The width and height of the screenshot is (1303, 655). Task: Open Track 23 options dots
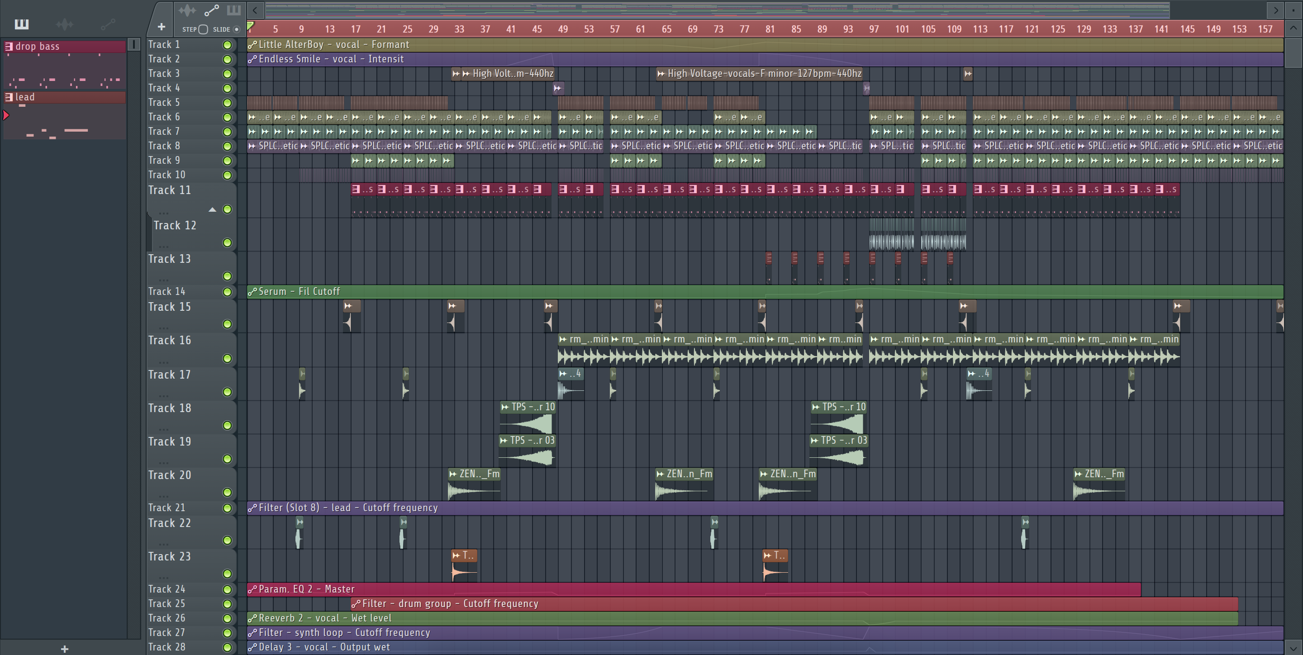[x=163, y=578]
